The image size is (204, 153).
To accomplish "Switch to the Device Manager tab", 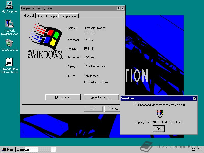I will pyautogui.click(x=47, y=16).
